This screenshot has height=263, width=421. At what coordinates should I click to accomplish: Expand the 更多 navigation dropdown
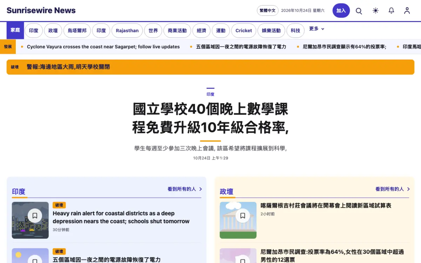317,29
